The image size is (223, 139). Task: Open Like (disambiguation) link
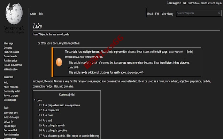click(68, 43)
